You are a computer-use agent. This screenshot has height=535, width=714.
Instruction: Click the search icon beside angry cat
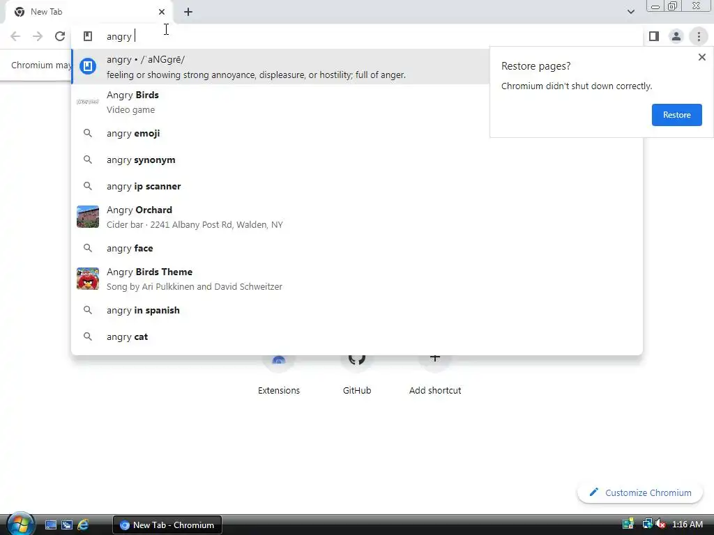(x=88, y=336)
